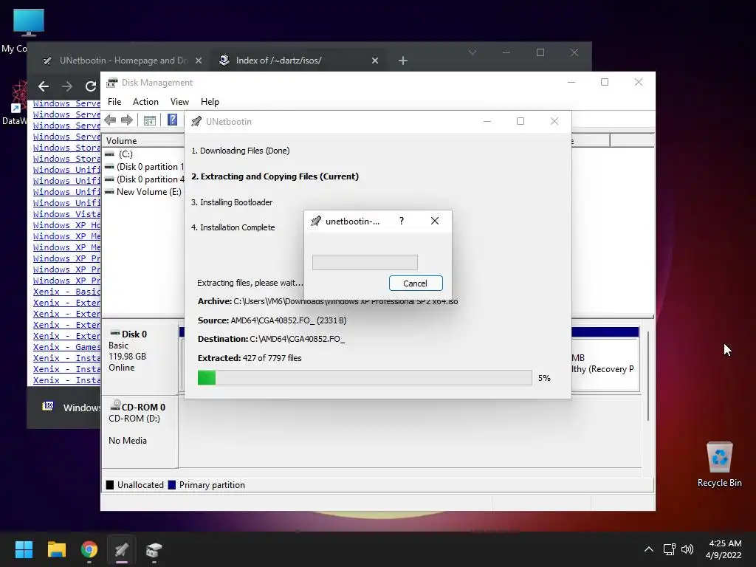Go back in the browser

tap(44, 86)
